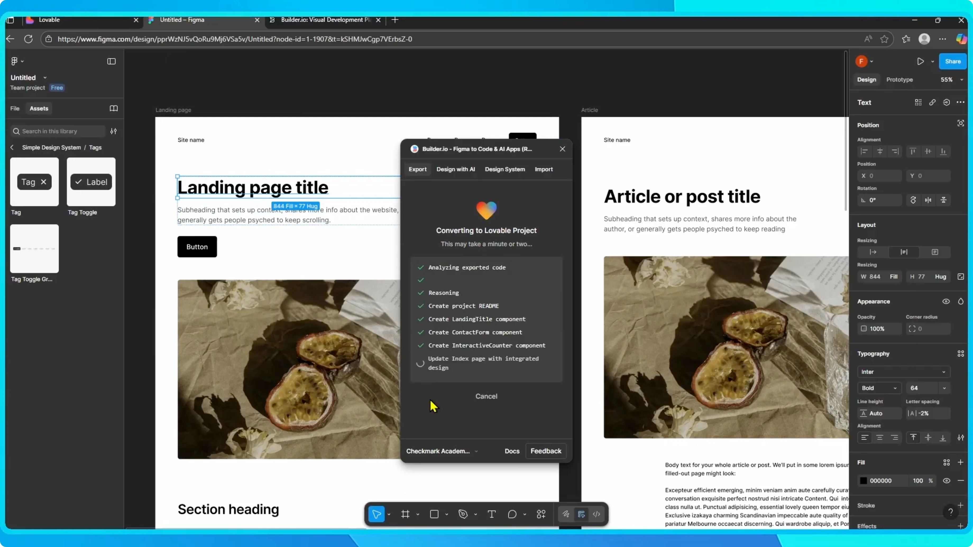This screenshot has width=973, height=547.
Task: Choose Auto width resizing option
Action: pyautogui.click(x=873, y=252)
